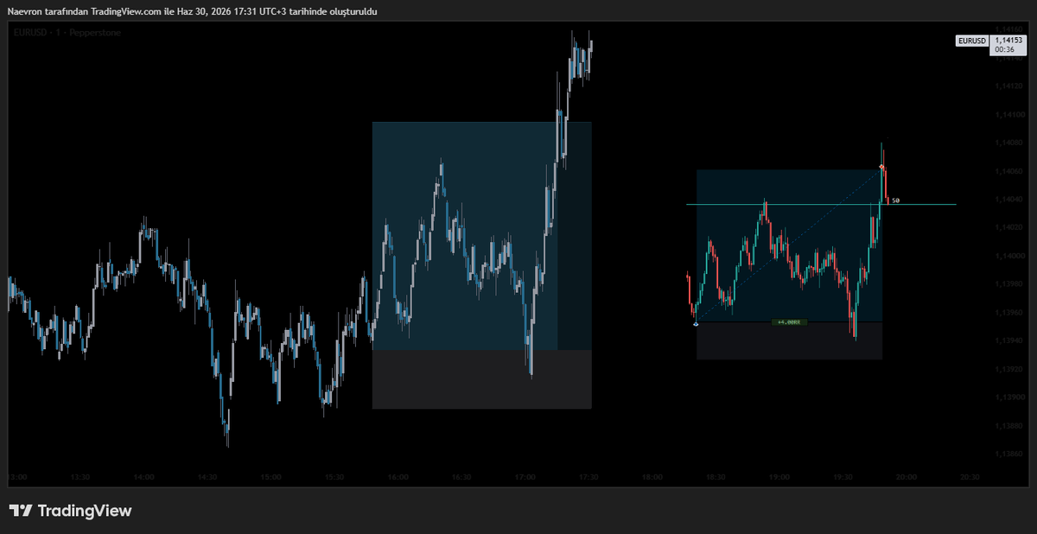Select the diamond anchor point at trend line start
The width and height of the screenshot is (1037, 534).
click(x=696, y=323)
